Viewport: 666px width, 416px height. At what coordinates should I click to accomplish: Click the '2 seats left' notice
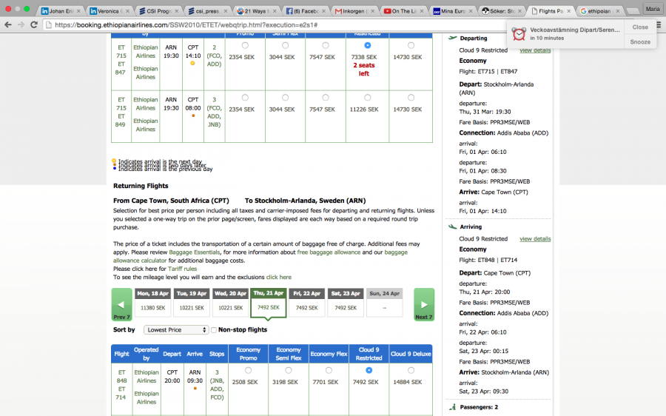364,70
